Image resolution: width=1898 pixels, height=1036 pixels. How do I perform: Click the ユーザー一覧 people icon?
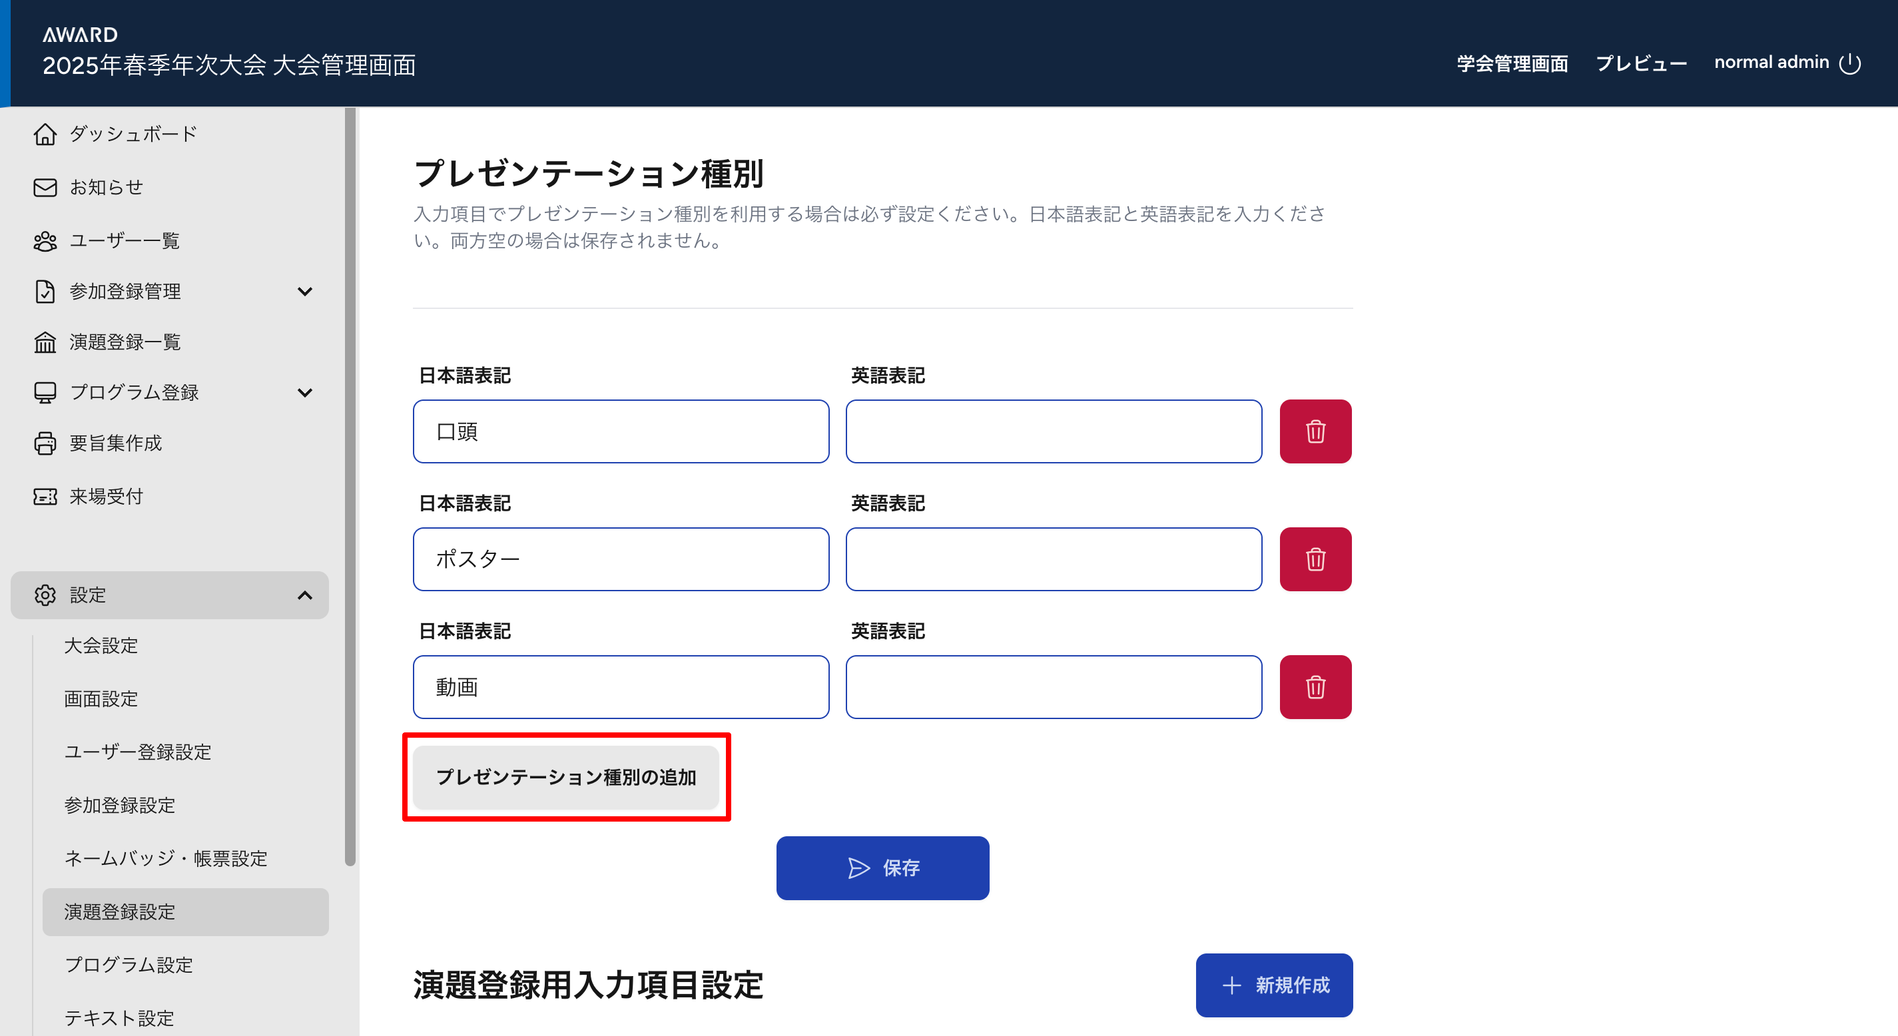(45, 241)
